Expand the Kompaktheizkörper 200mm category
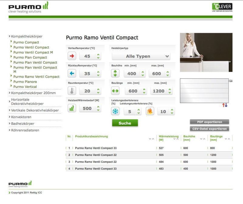Screen dimensions: 243x204 tap(33, 93)
